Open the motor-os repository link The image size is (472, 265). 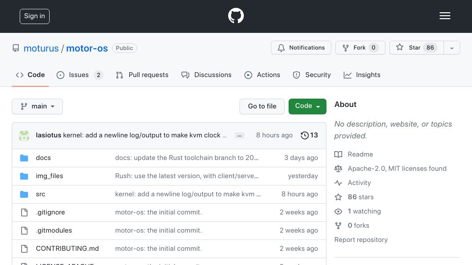[87, 49]
